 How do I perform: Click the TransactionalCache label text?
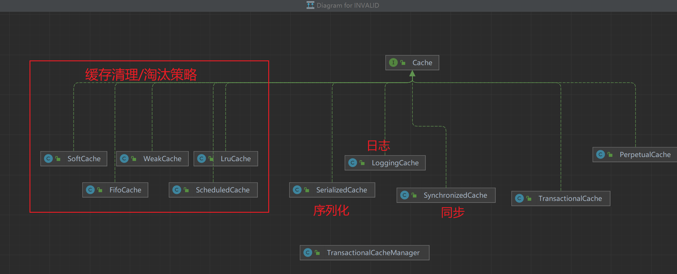coord(570,198)
